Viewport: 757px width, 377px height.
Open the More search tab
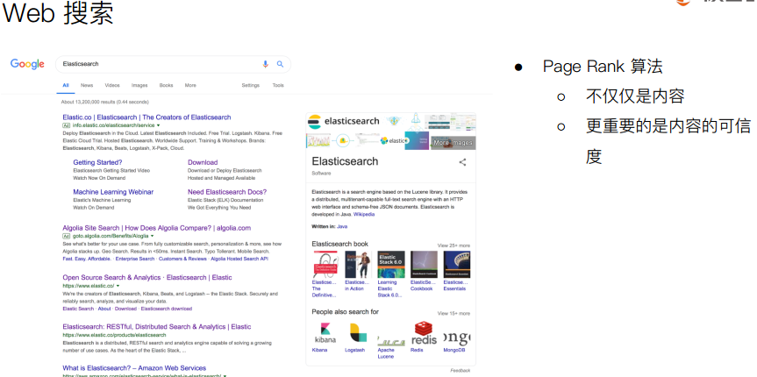coord(190,85)
